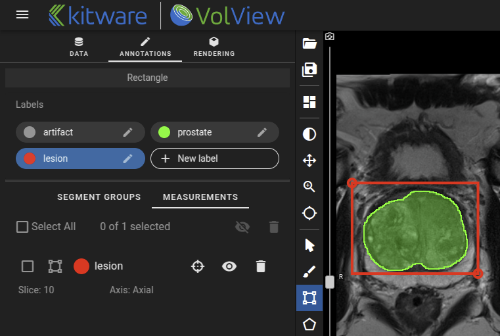The height and width of the screenshot is (336, 500).
Task: Select the Measurements tab
Action: click(x=200, y=197)
